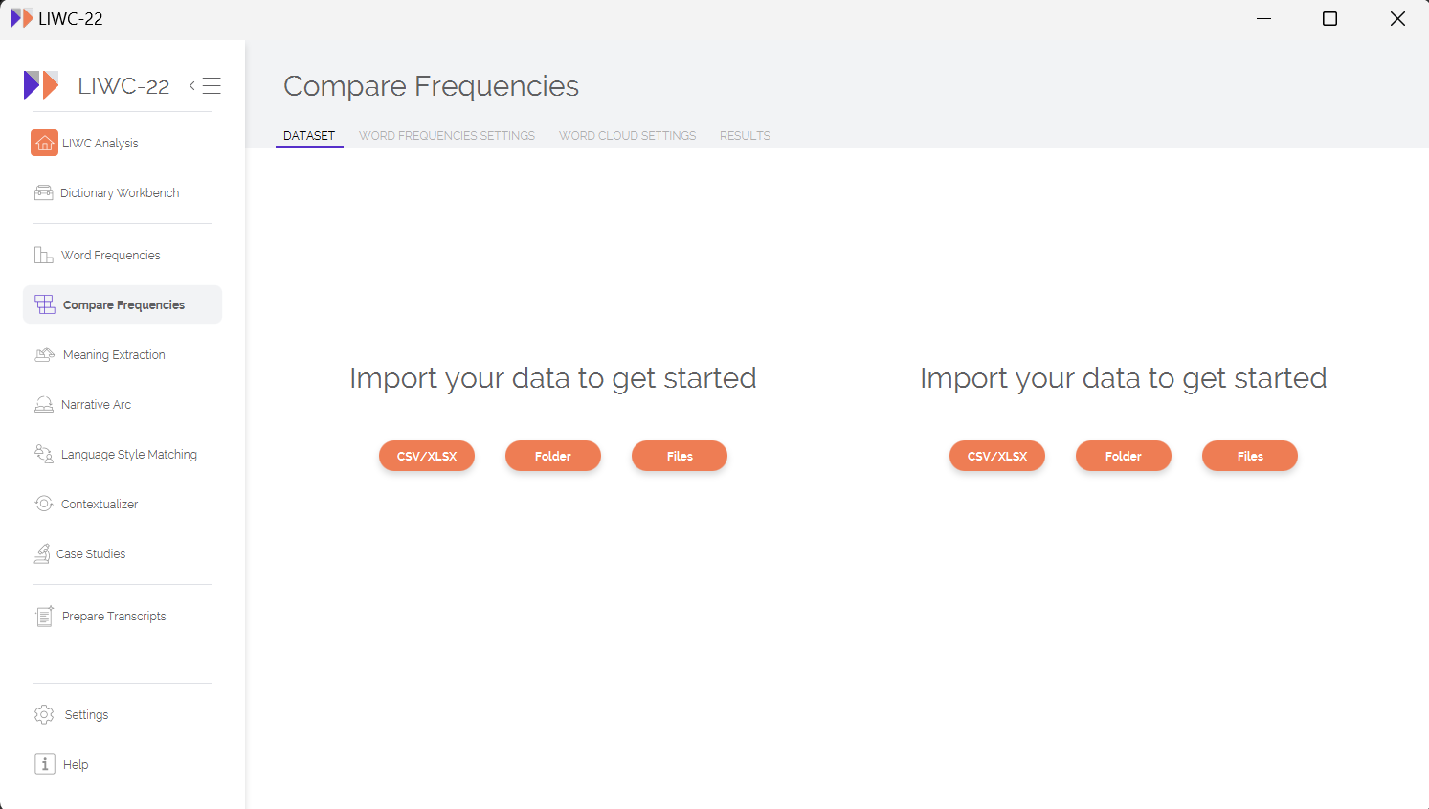Minimize the LIWC-22 window
This screenshot has width=1429, height=809.
(1263, 18)
